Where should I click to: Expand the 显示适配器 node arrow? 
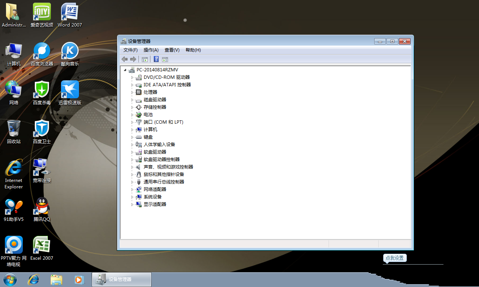pos(132,204)
